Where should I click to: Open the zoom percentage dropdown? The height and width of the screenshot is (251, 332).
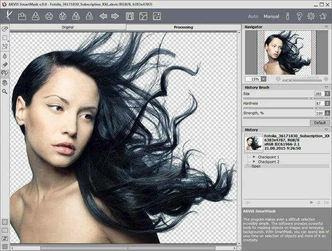point(264,79)
